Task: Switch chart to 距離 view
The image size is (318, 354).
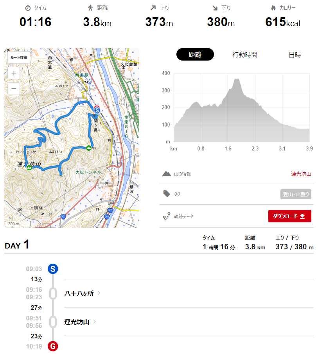Action: (195, 55)
